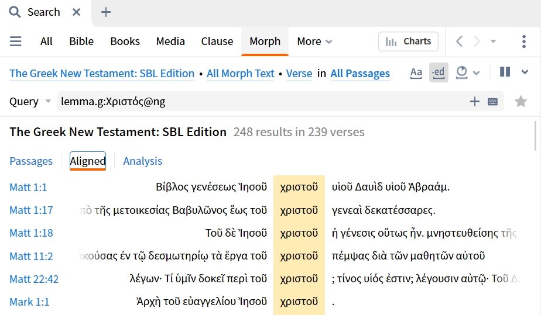Change the Verse search context

click(299, 73)
